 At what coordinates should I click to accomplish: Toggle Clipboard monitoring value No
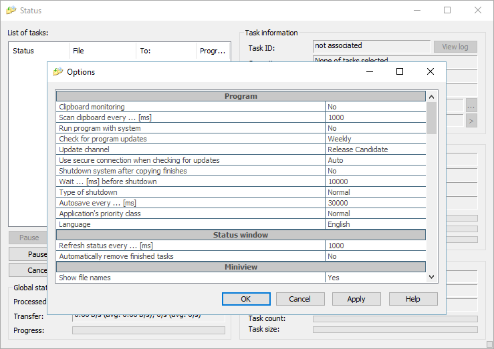tap(375, 107)
